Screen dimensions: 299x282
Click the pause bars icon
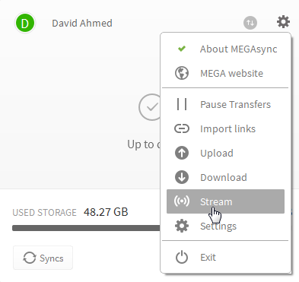click(182, 104)
